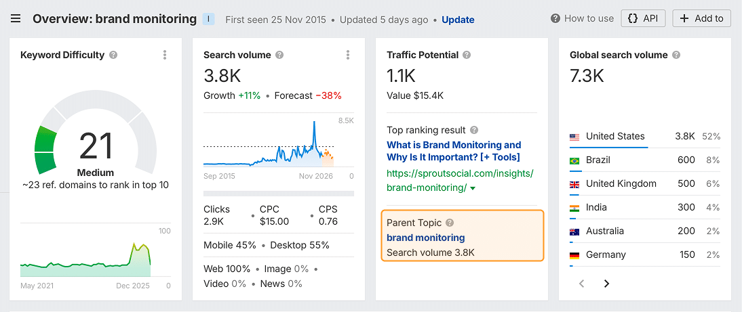
Task: Click the Global search volume help icon
Action: point(676,55)
